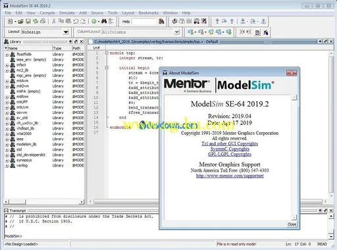The width and height of the screenshot is (337, 250).
Task: Expand the ieee library node
Action: [7, 139]
